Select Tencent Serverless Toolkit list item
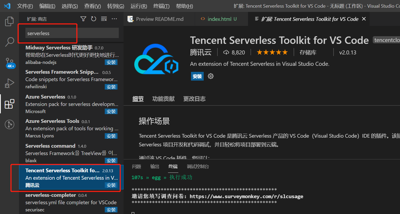400x214 pixels. pyautogui.click(x=71, y=178)
